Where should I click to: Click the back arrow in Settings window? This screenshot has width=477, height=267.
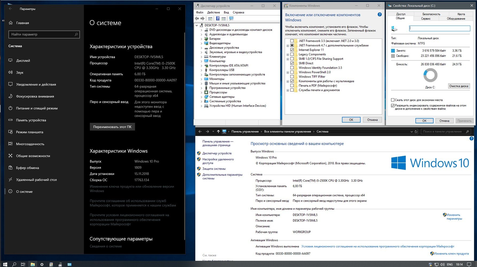click(x=10, y=9)
